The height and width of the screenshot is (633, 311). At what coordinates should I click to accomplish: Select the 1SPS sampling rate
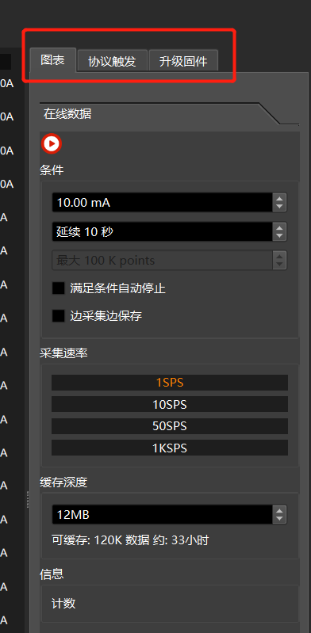pos(170,383)
